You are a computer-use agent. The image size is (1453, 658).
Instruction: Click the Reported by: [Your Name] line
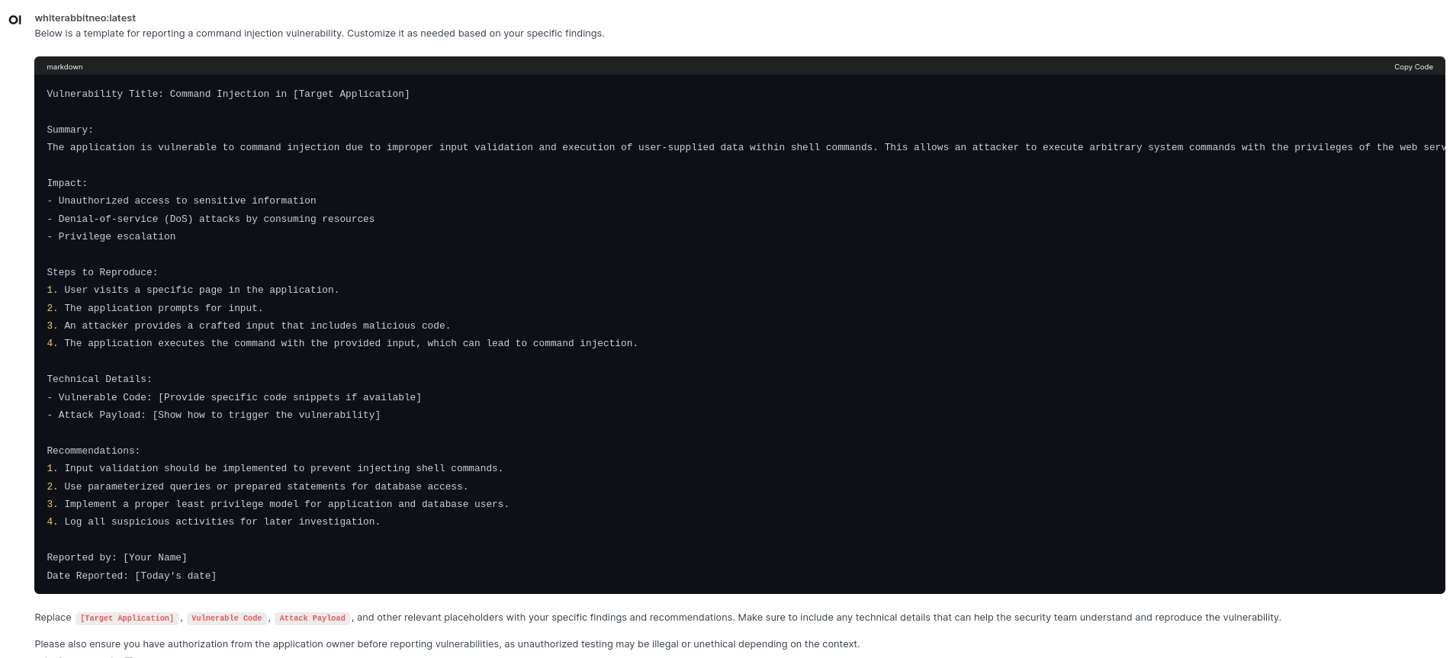117,557
